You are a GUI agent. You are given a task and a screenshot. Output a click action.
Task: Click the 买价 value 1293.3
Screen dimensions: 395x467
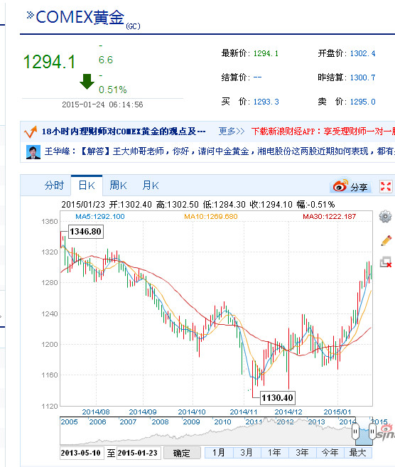tap(266, 102)
